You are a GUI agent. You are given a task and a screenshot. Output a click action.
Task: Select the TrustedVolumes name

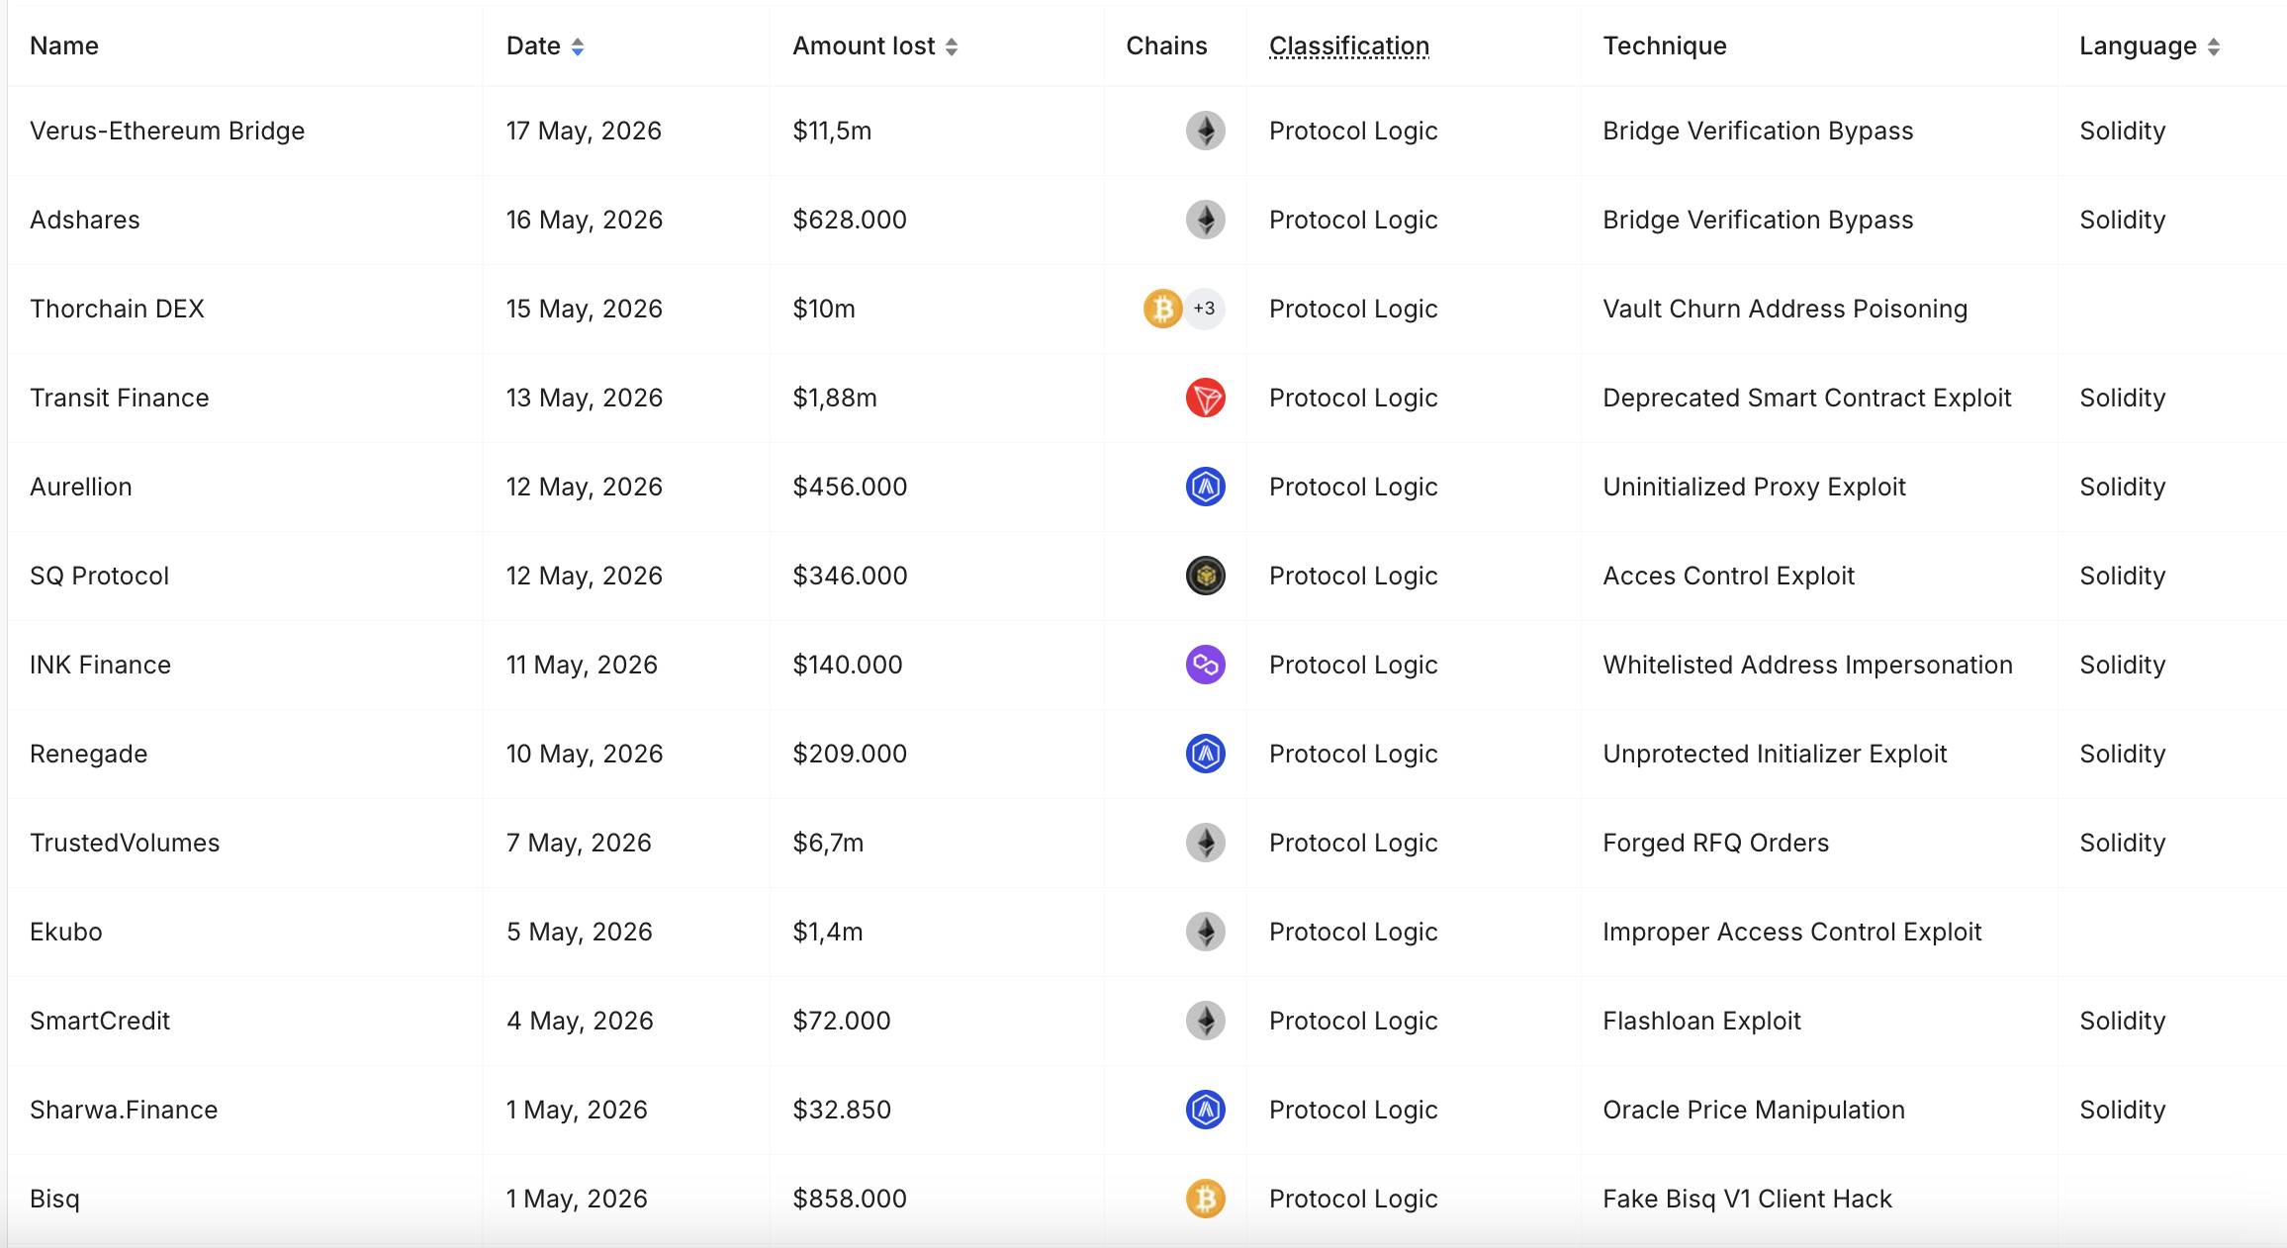pos(125,843)
